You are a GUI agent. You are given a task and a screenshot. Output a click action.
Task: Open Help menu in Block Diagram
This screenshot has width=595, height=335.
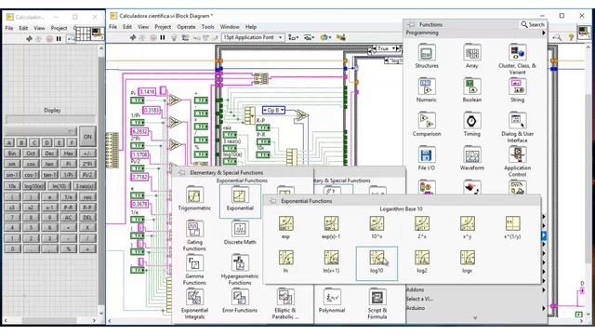coord(251,27)
